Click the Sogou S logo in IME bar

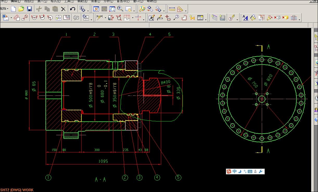[x=229, y=172]
